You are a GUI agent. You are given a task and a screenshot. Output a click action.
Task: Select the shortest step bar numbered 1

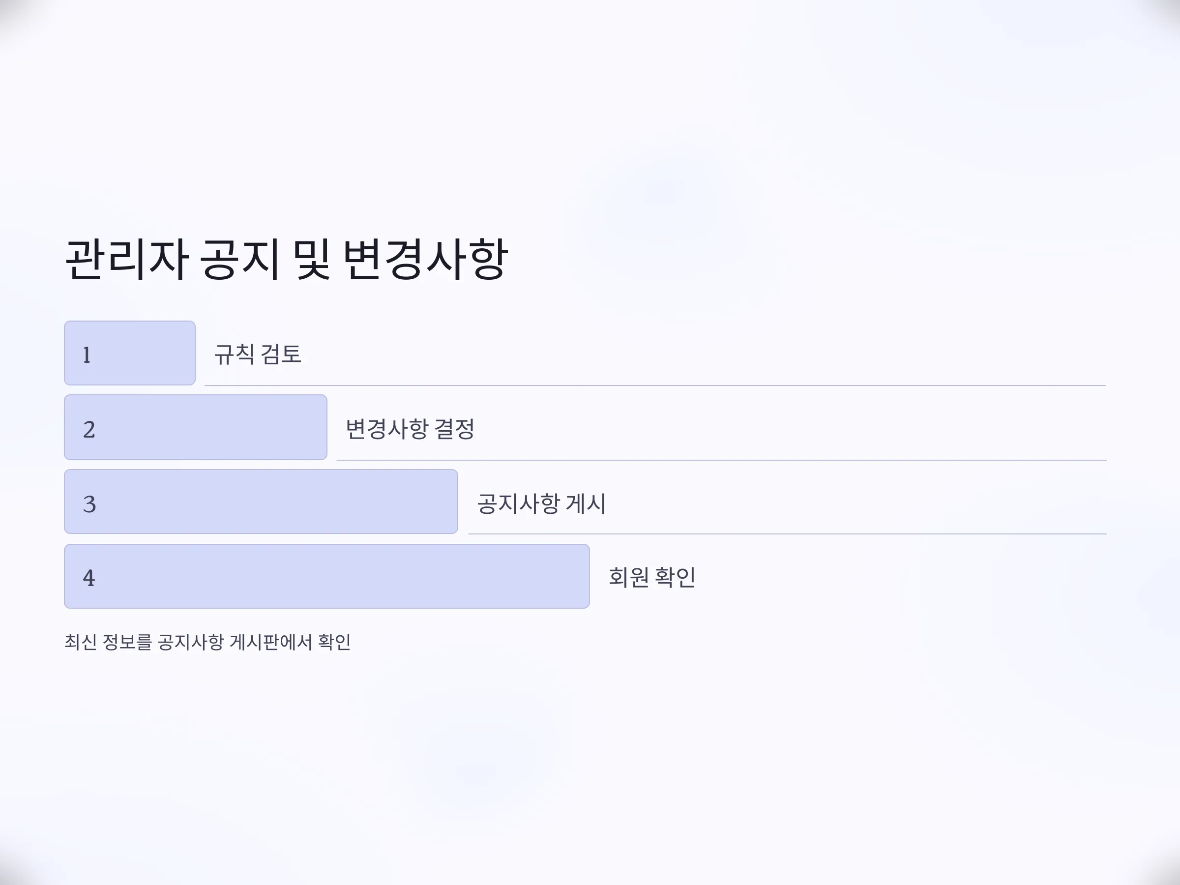click(130, 353)
